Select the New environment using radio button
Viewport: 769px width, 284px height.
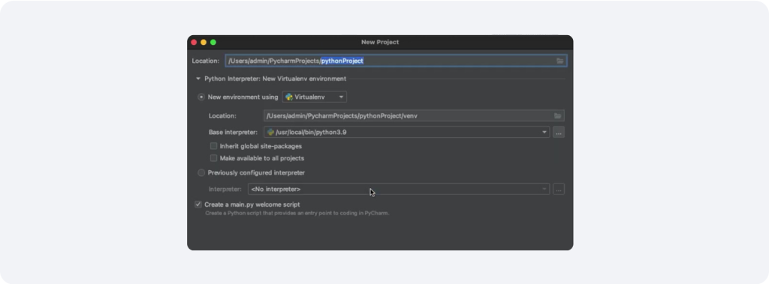pos(201,97)
